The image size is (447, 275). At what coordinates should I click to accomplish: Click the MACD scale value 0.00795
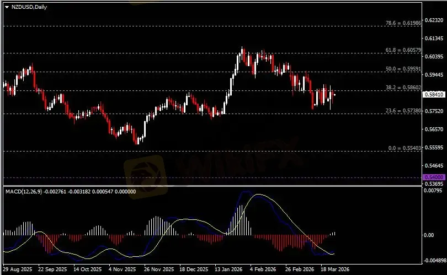pos(433,191)
